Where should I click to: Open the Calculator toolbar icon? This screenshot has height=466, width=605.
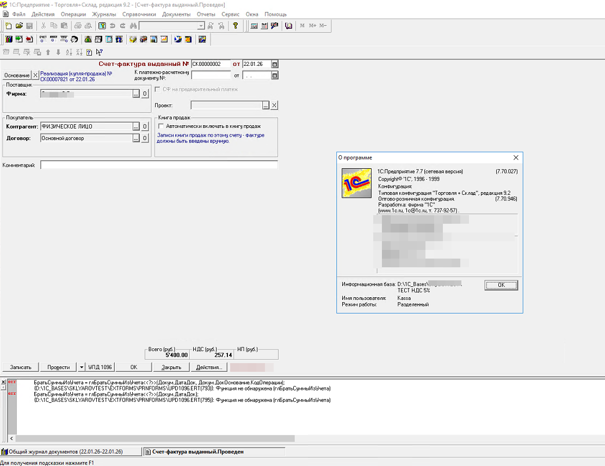click(254, 26)
